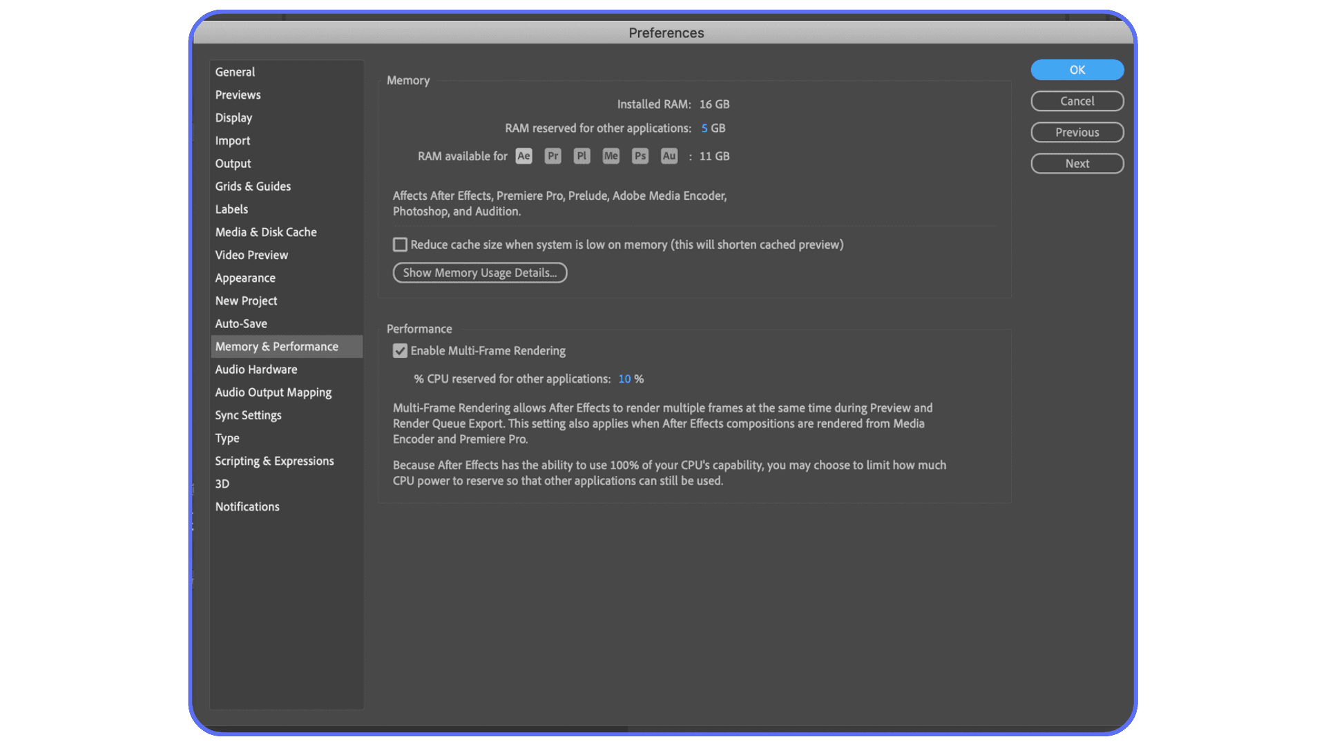Open the Media & Disk Cache section
Viewport: 1326px width, 746px height.
266,232
